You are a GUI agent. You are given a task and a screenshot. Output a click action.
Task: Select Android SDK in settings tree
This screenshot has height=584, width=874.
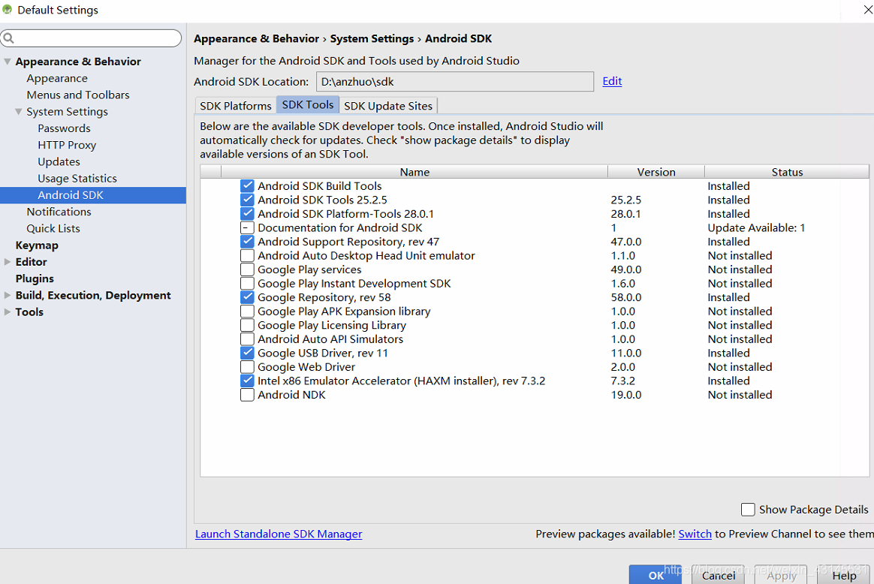pyautogui.click(x=93, y=195)
